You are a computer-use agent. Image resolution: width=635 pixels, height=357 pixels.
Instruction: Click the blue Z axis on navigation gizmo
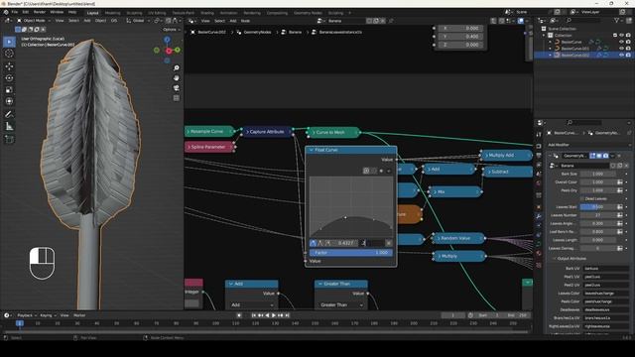pos(167,40)
